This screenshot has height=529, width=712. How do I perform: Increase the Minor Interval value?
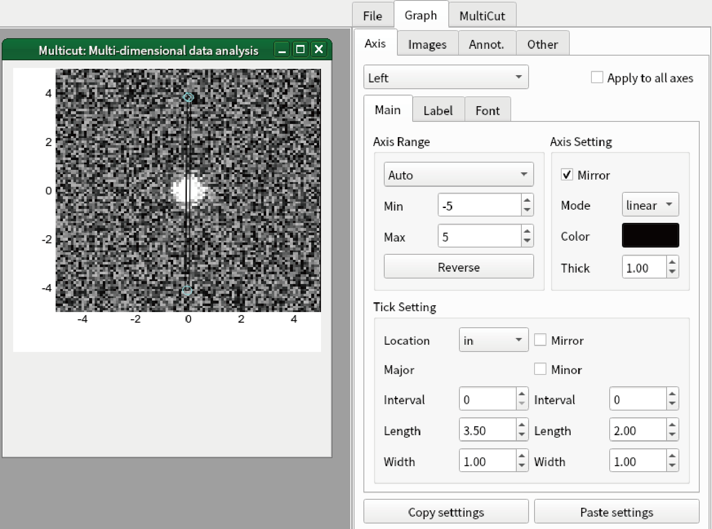click(672, 394)
